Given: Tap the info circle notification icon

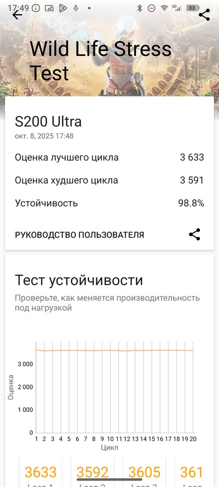Looking at the screenshot, I should pos(36,8).
